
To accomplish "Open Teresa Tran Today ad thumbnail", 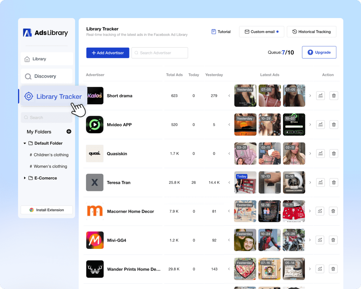I will [245, 182].
